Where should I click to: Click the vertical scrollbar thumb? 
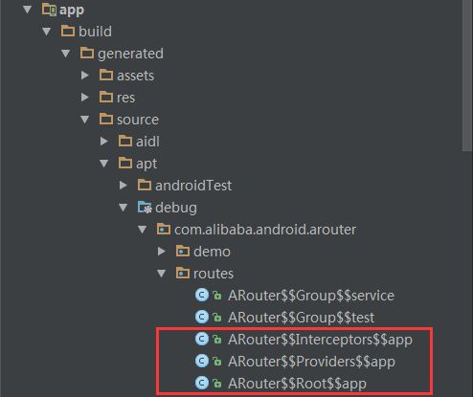(467, 76)
